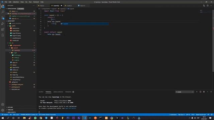The width and height of the screenshot is (214, 120).
Task: Open Photoshop from the taskbar
Action: click(x=68, y=118)
